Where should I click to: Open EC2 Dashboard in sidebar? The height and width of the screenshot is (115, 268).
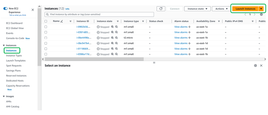tap(14, 23)
